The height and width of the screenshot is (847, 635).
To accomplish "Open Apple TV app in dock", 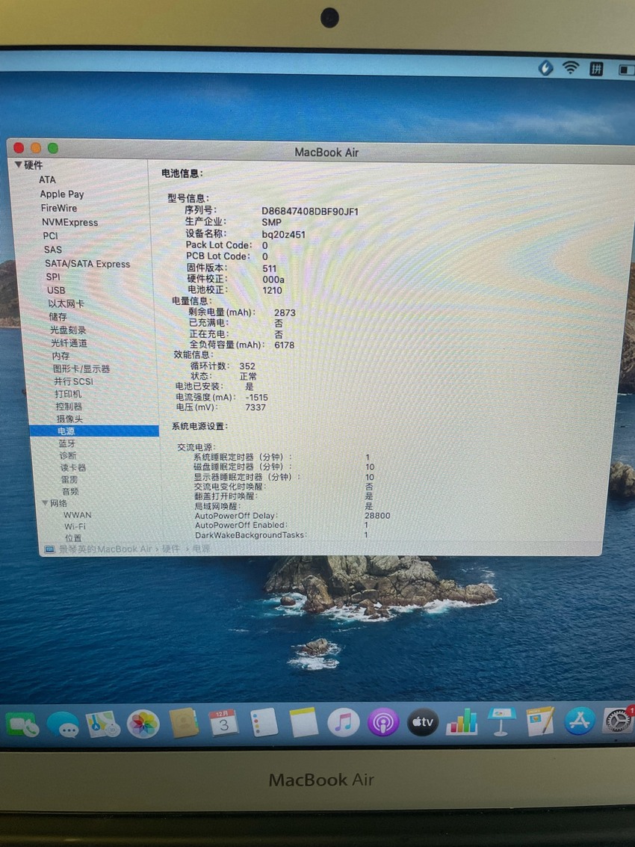I will pyautogui.click(x=423, y=721).
